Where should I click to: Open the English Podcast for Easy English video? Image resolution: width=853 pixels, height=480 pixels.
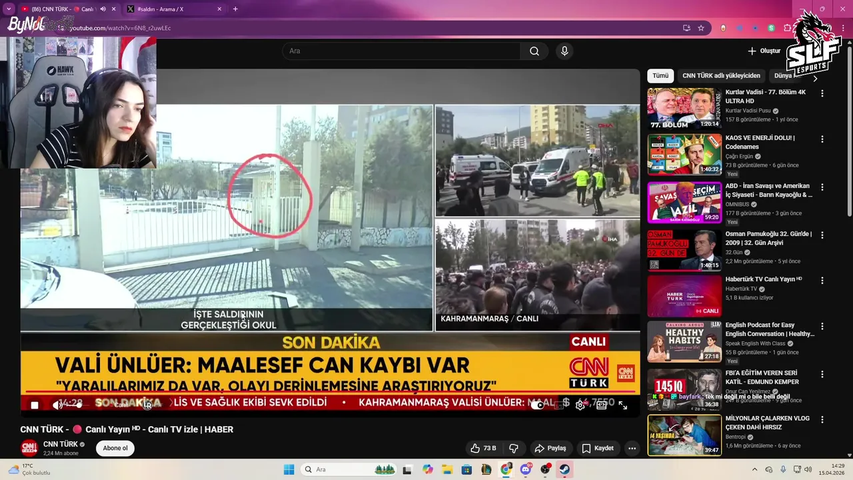coord(770,329)
